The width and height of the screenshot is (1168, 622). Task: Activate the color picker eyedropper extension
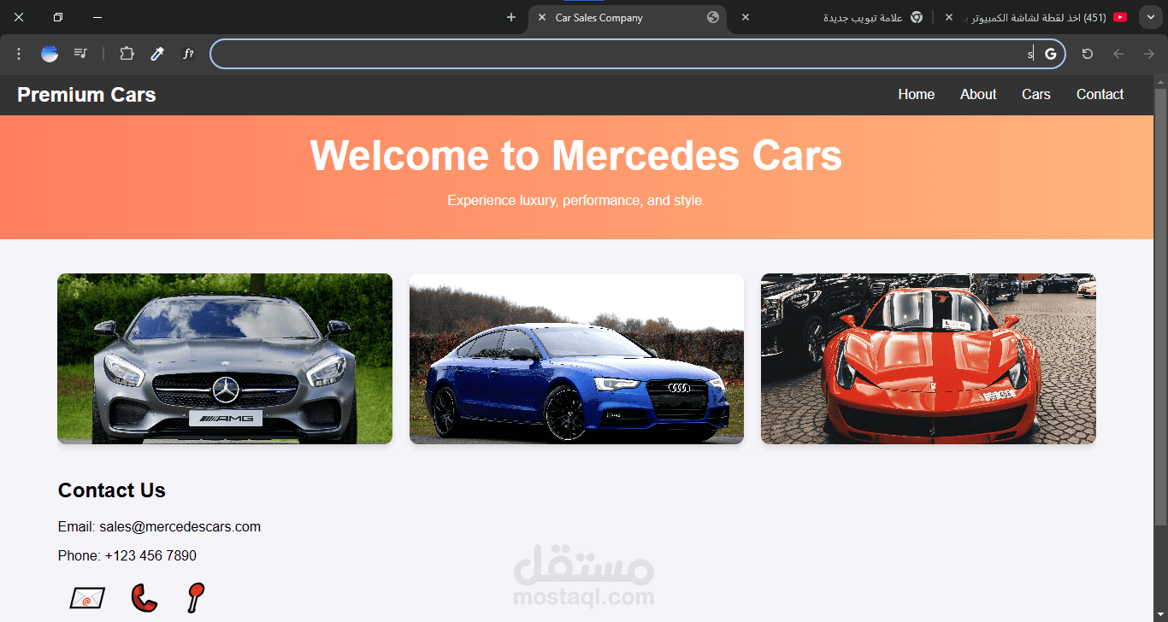click(157, 54)
